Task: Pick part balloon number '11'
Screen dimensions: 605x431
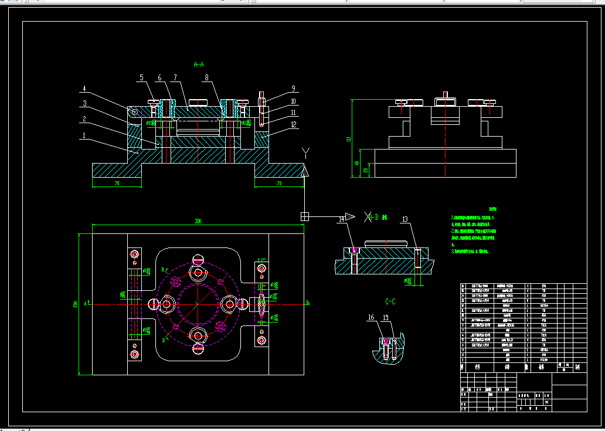Action: point(293,113)
